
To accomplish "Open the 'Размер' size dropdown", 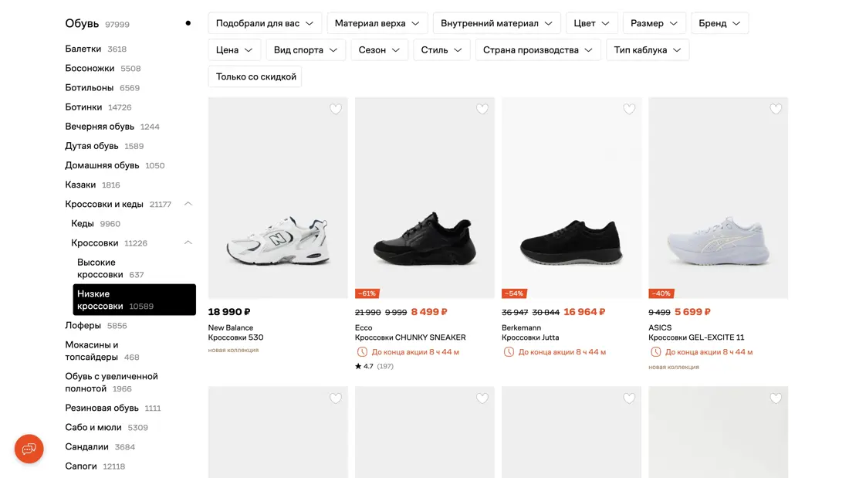I will click(x=655, y=23).
